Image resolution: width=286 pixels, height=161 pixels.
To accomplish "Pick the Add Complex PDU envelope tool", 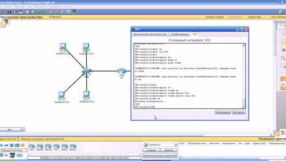I will coord(283,87).
